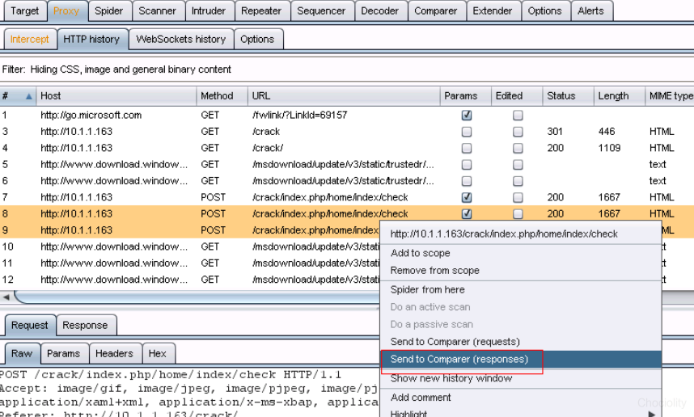Sort by the Status column header
The image size is (694, 417).
(x=568, y=96)
